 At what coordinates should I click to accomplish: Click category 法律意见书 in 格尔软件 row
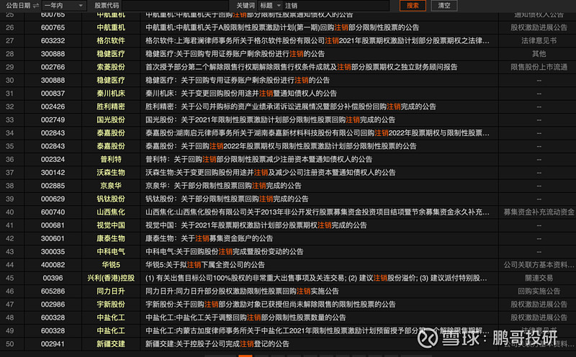coord(539,41)
